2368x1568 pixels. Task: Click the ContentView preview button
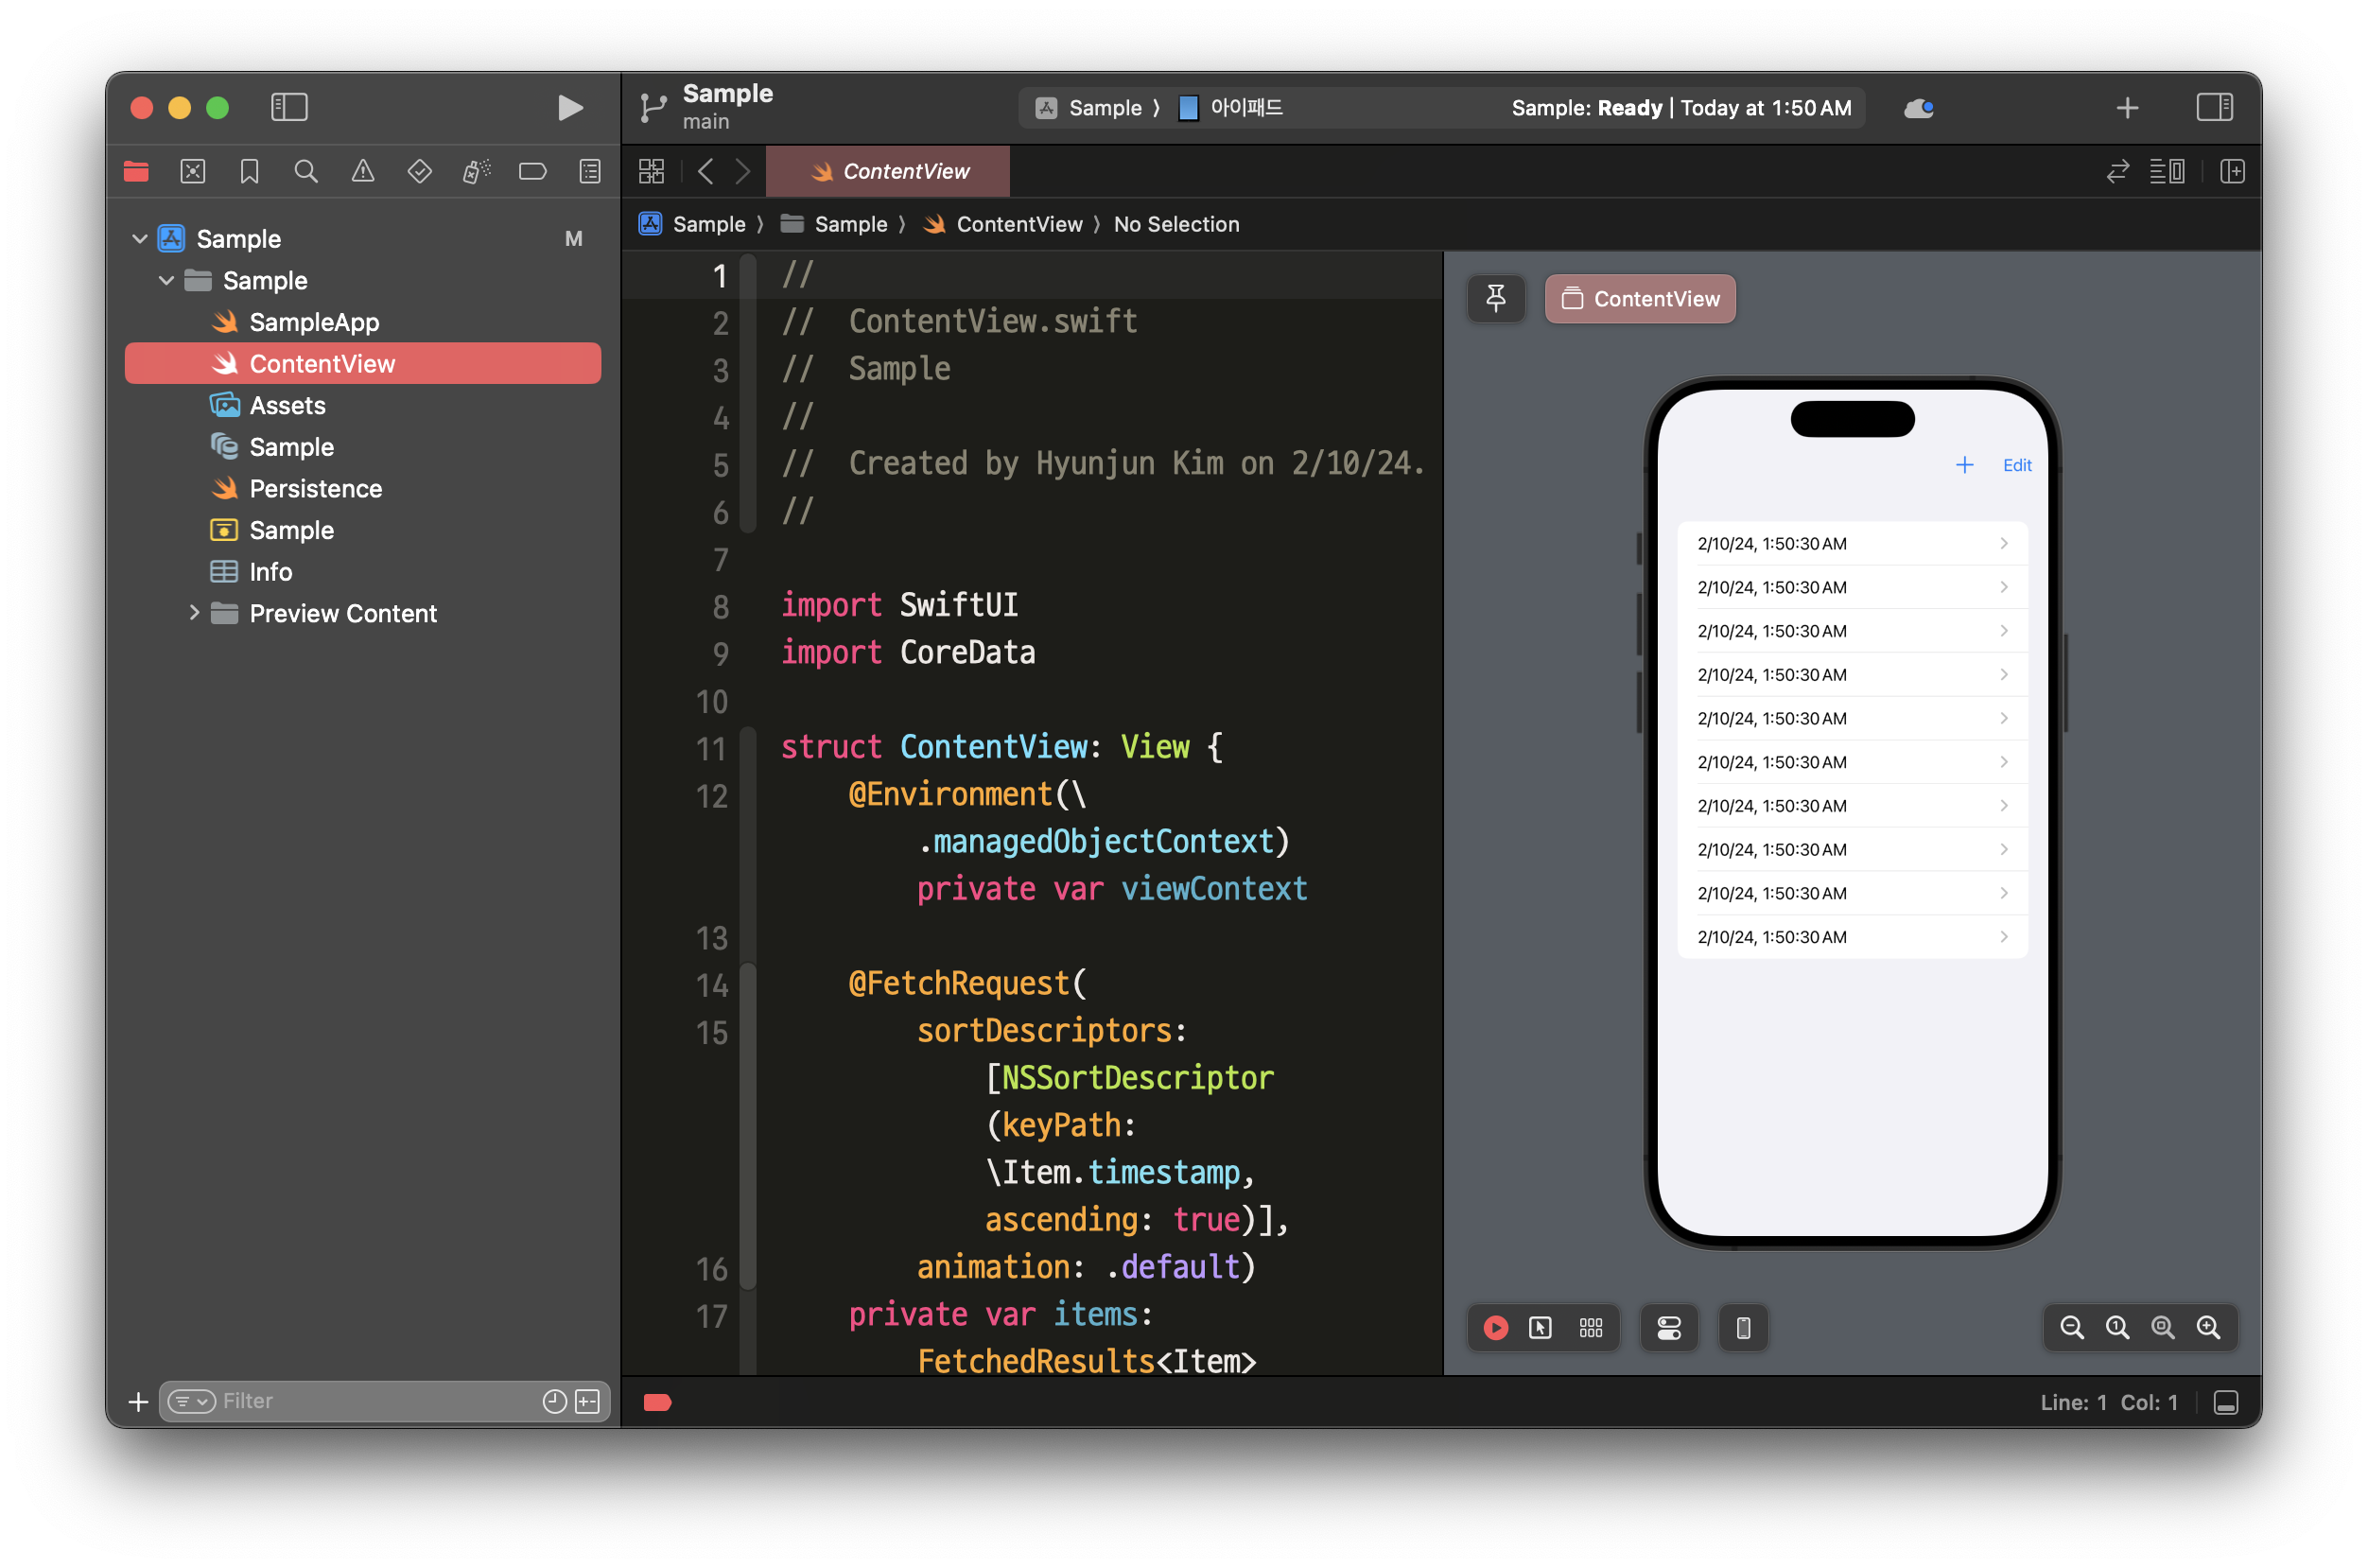1640,298
